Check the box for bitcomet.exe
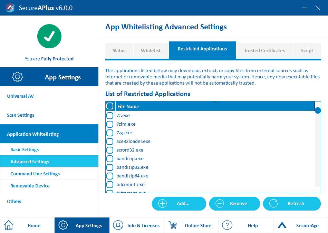Viewport: 328px width, 233px height. [110, 184]
